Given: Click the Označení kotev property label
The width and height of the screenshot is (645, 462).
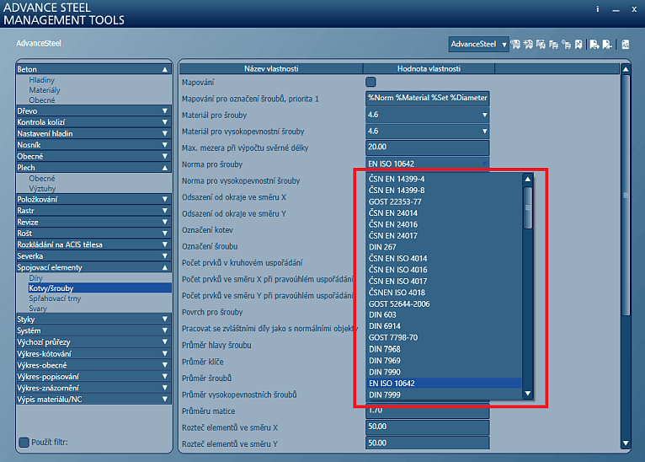Looking at the screenshot, I should point(207,230).
